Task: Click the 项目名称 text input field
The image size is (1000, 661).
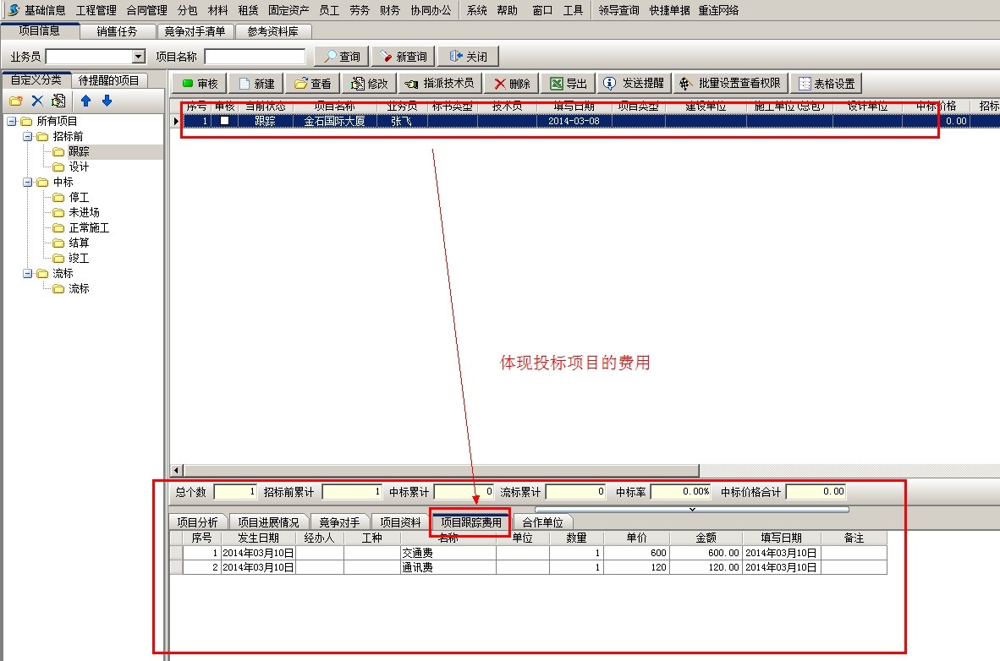Action: click(255, 57)
